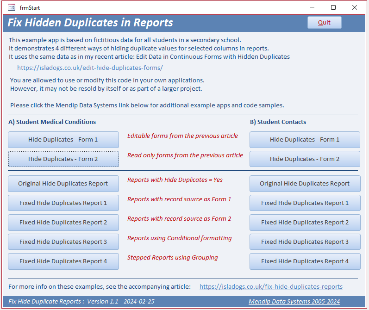
Task: Click 'A) Student Medical Conditions' heading
Action: coord(52,122)
